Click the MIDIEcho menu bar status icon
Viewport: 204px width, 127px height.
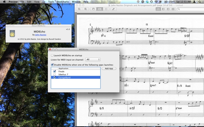(x=138, y=2)
